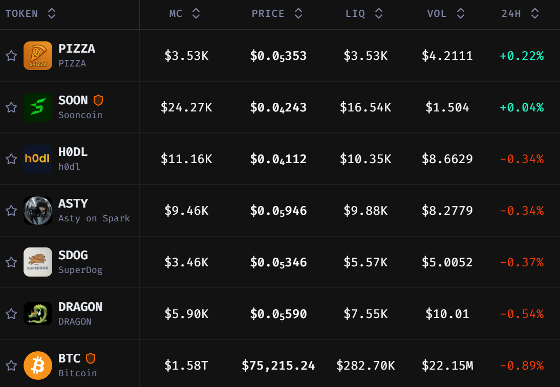Star the H0DL token row
The width and height of the screenshot is (560, 387).
click(11, 159)
